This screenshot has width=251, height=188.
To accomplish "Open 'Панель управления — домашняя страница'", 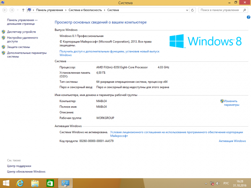I will click(x=22, y=22).
